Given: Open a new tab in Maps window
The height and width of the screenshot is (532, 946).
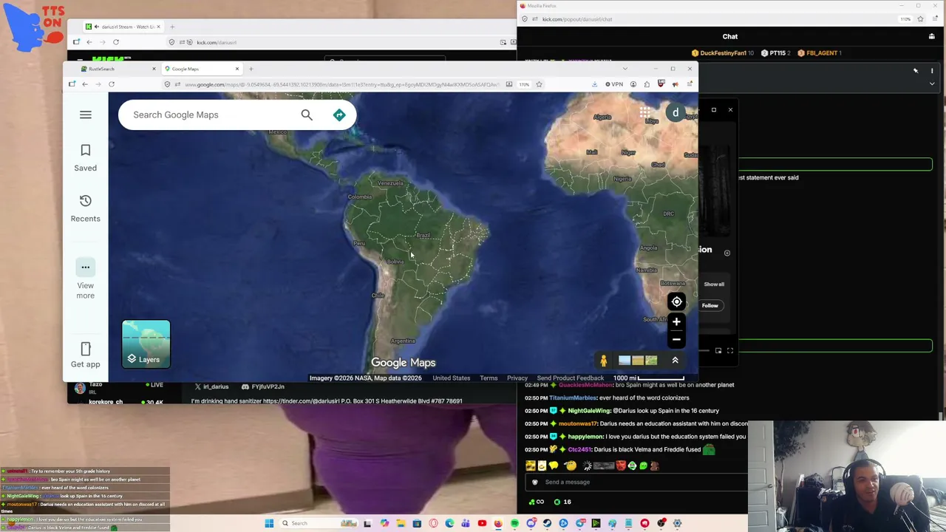Looking at the screenshot, I should (251, 69).
